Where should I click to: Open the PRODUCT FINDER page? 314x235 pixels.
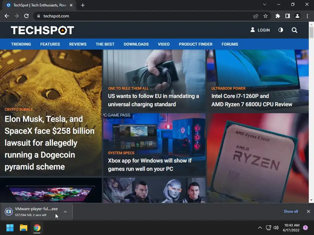click(x=196, y=44)
